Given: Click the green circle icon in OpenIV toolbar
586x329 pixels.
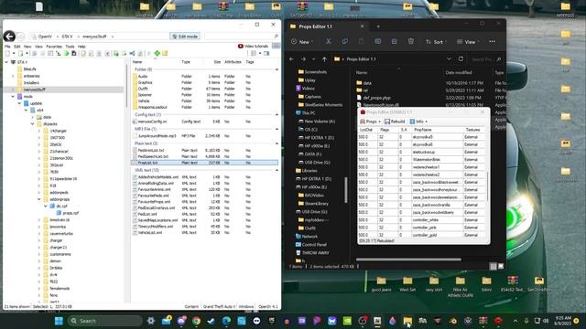Looking at the screenshot, I should (66, 54).
